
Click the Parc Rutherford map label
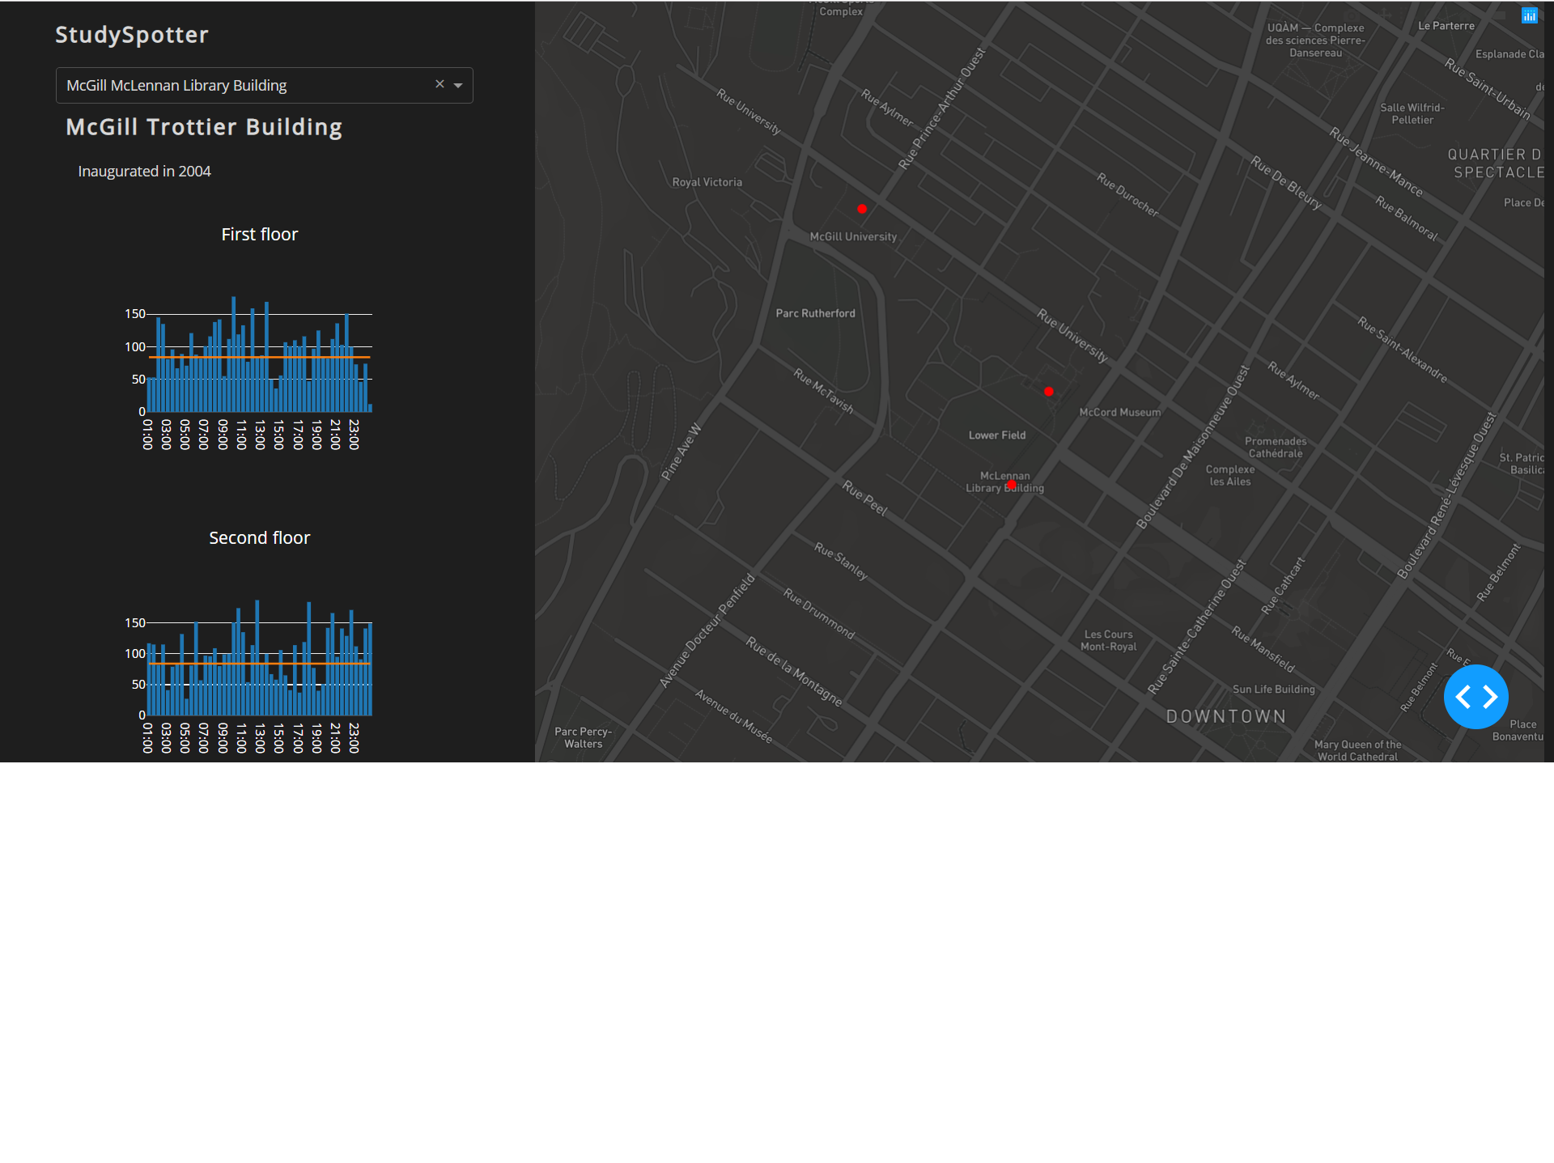(x=815, y=313)
